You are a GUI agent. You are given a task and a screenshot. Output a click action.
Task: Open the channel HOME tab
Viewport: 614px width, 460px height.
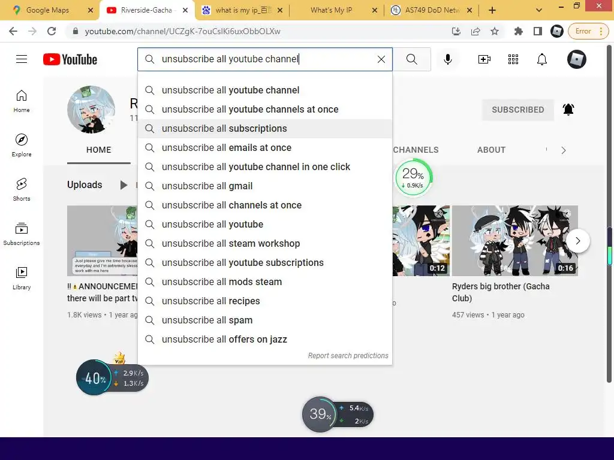click(x=99, y=150)
